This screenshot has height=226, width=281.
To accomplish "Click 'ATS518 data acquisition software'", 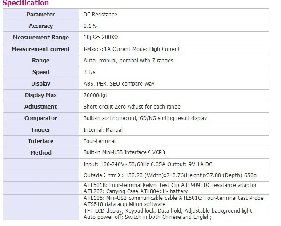I will (124, 204).
